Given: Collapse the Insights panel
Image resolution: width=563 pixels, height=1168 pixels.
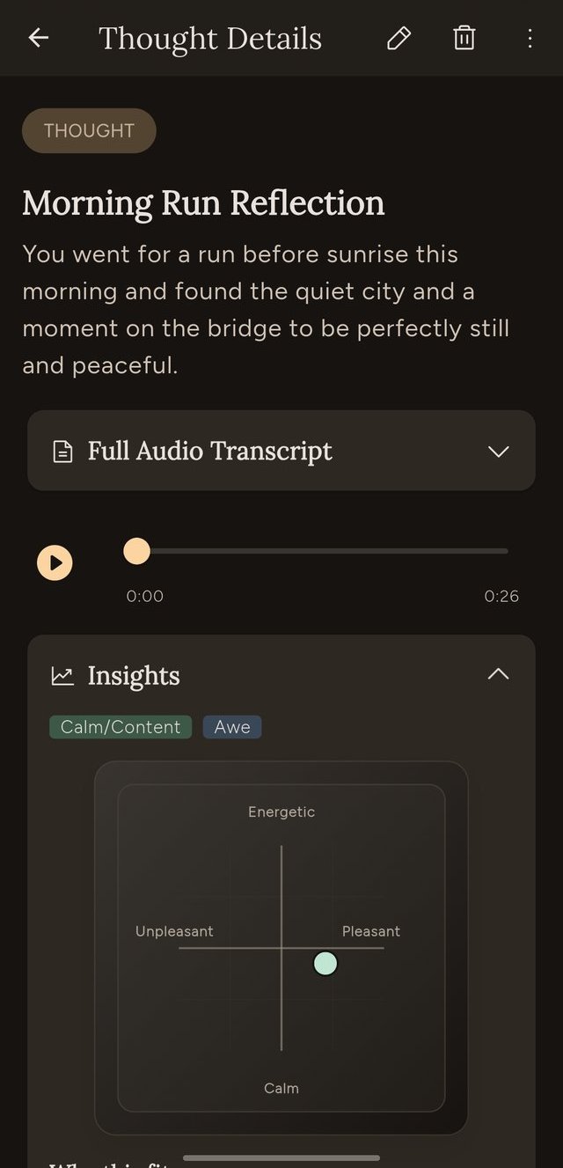Looking at the screenshot, I should pyautogui.click(x=498, y=673).
